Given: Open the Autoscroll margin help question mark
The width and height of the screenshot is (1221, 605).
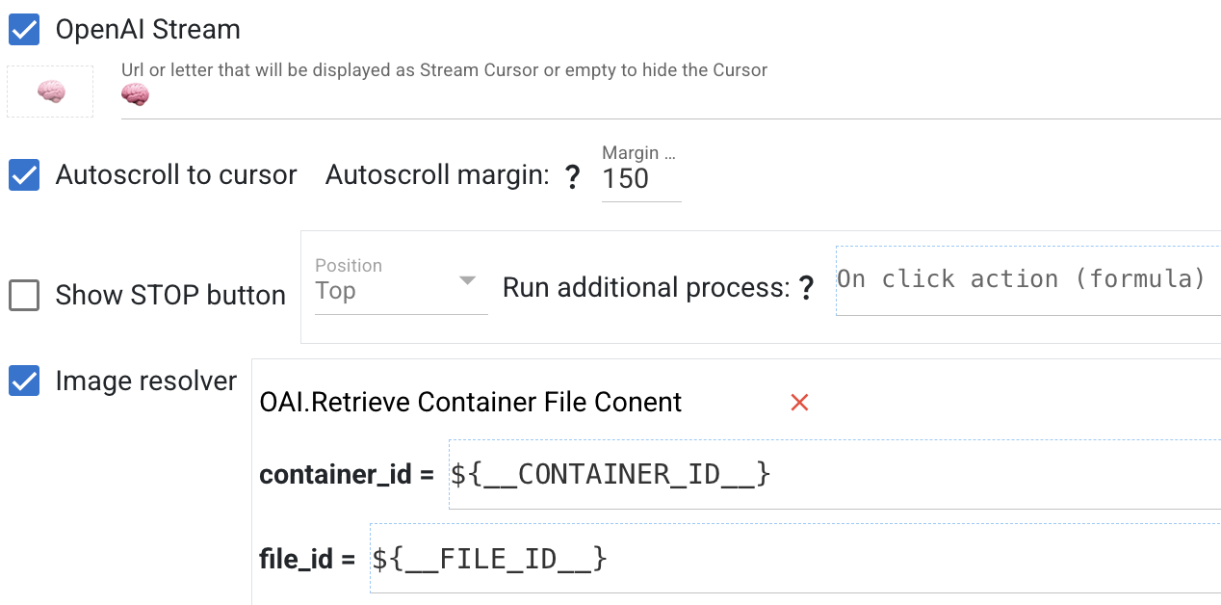Looking at the screenshot, I should (x=572, y=176).
